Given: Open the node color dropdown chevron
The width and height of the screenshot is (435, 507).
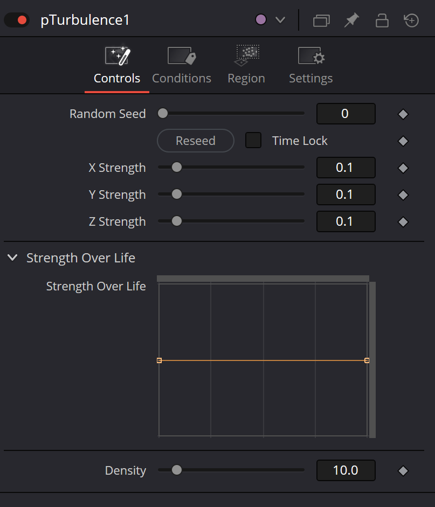Looking at the screenshot, I should coord(280,20).
